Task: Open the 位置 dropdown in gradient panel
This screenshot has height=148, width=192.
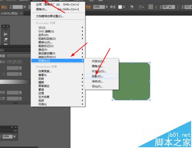Action: click(20, 98)
